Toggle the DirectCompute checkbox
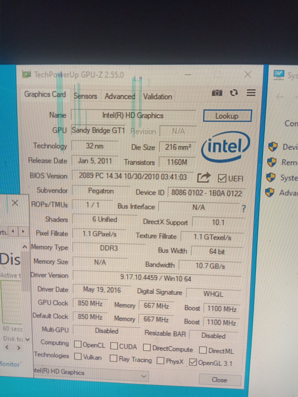This screenshot has height=397, width=298. point(147,348)
